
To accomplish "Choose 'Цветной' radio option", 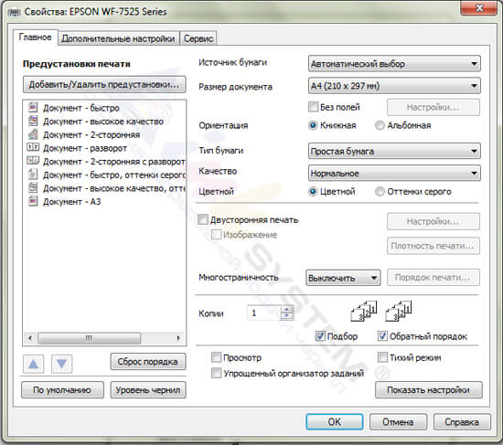I will pos(313,191).
